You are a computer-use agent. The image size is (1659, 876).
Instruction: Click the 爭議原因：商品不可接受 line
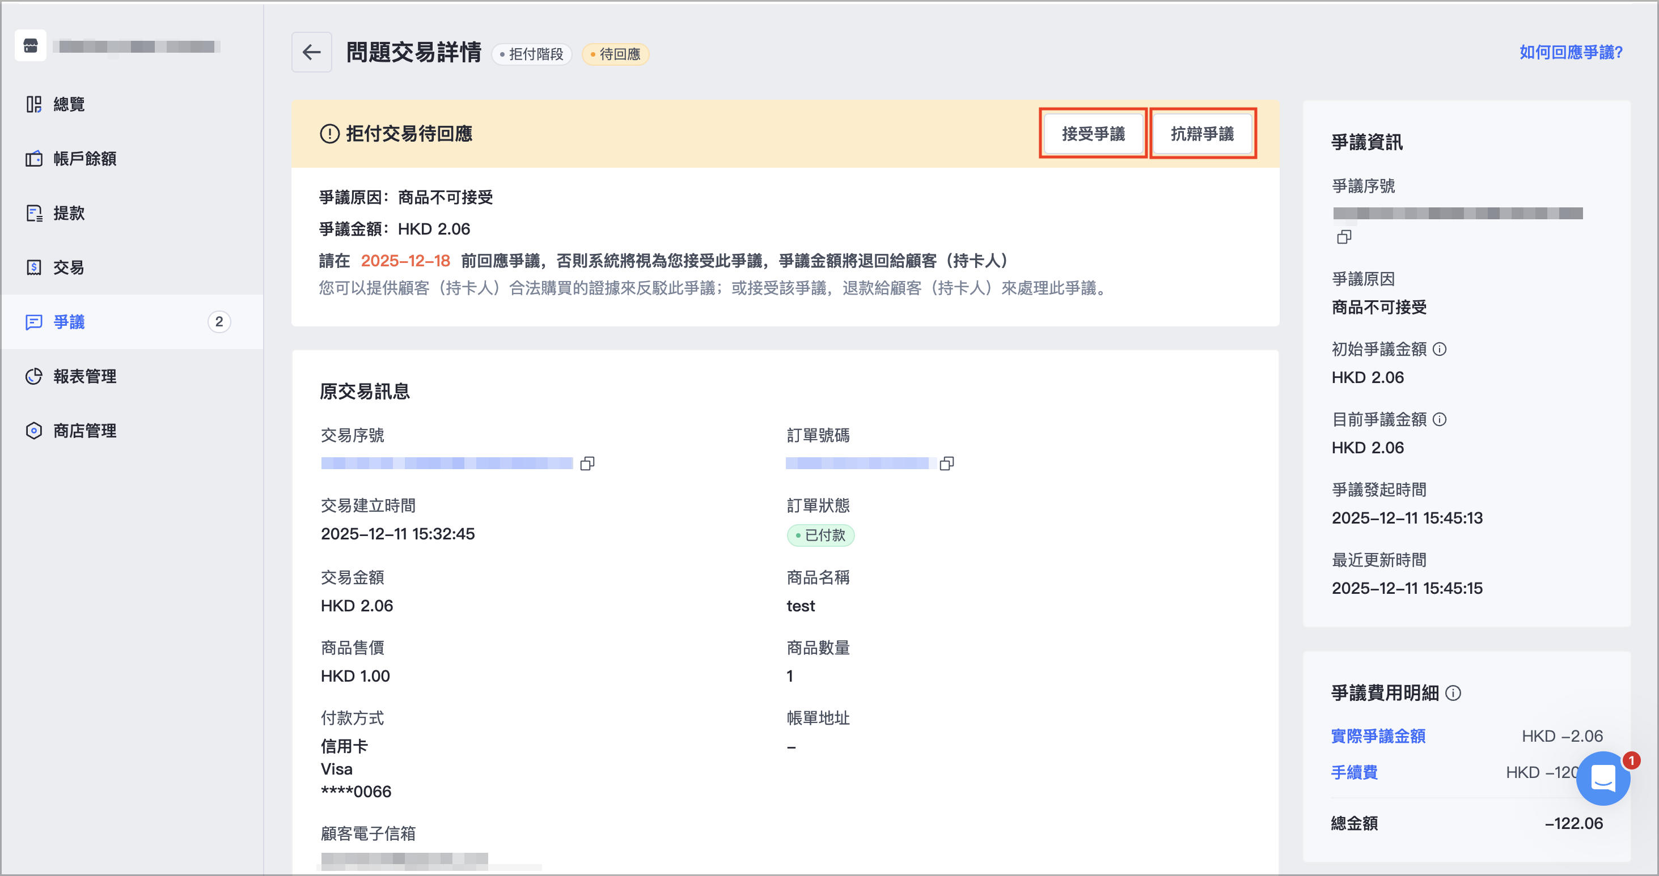tap(407, 197)
